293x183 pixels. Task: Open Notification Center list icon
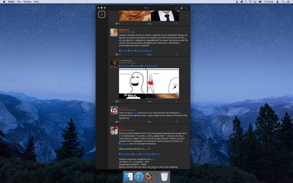tap(288, 2)
